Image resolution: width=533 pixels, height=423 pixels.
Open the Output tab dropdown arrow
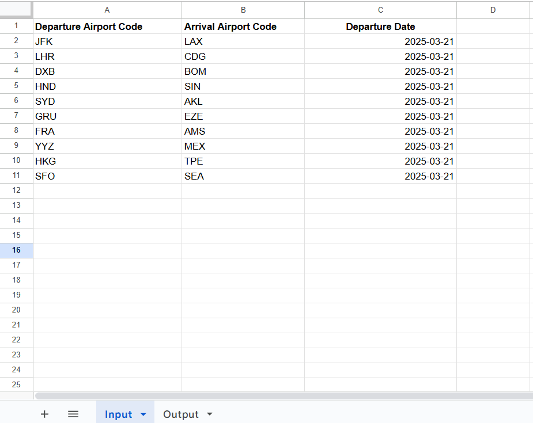pyautogui.click(x=210, y=414)
